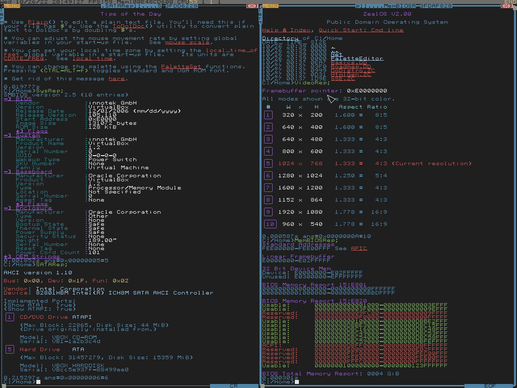Viewport: 517px width, 388px height.
Task: Follow the APIC link
Action: click(x=359, y=249)
